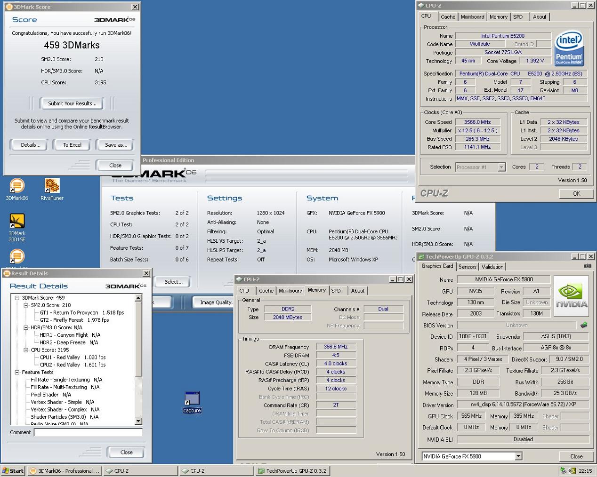The image size is (597, 477).
Task: Close the 3DMark Score dialog via Close button
Action: pos(115,166)
